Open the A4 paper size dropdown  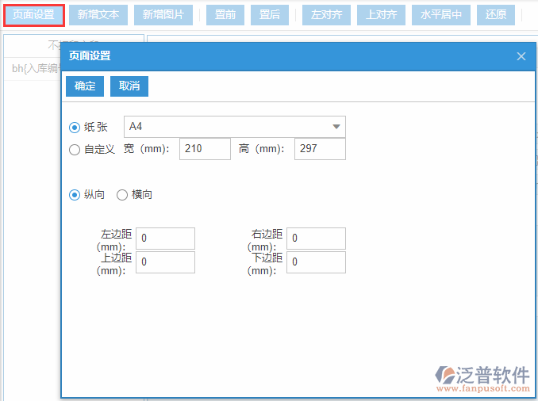point(235,127)
